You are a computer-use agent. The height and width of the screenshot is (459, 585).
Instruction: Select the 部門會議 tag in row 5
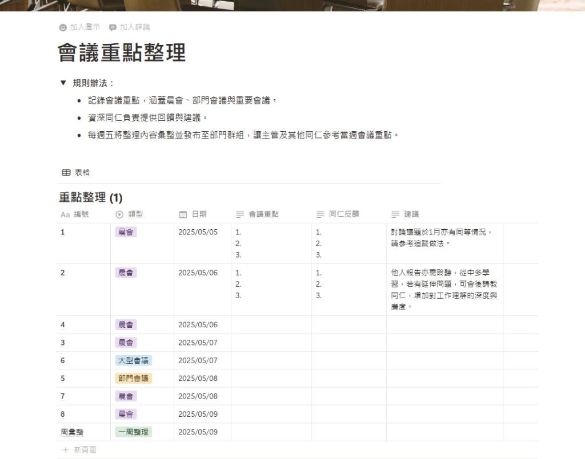[x=133, y=378]
